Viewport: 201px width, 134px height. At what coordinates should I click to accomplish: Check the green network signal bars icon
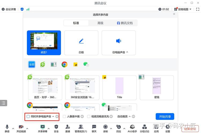28,9
